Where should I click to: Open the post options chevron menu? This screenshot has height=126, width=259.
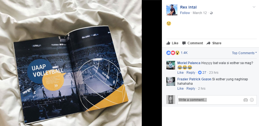(x=254, y=7)
